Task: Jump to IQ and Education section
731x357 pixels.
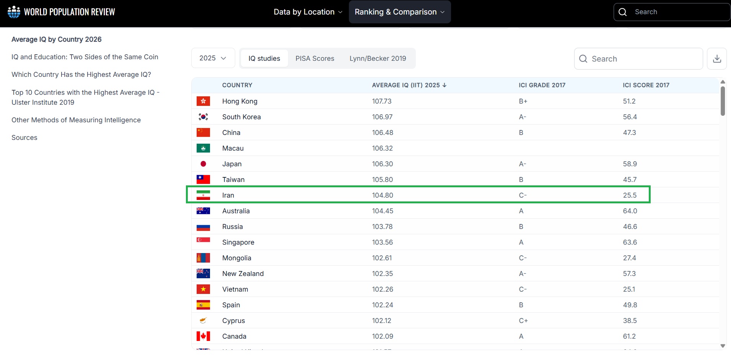Action: (85, 57)
